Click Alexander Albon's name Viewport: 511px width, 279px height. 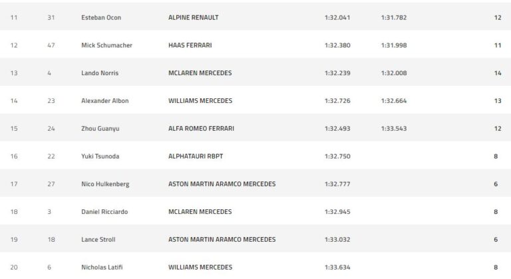105,101
